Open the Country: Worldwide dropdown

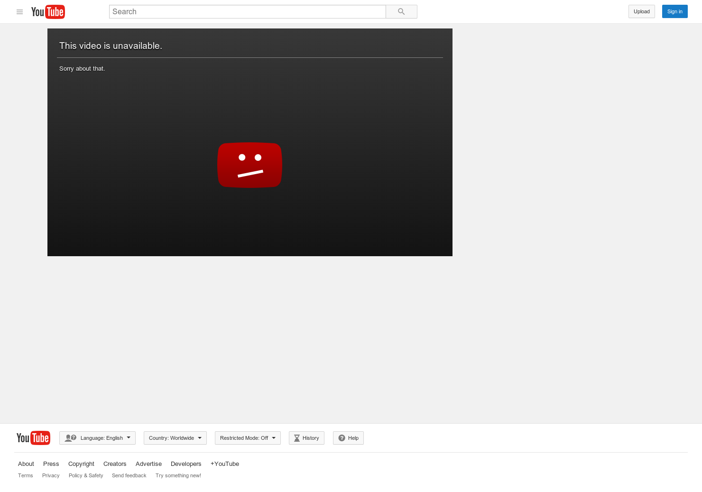tap(175, 438)
